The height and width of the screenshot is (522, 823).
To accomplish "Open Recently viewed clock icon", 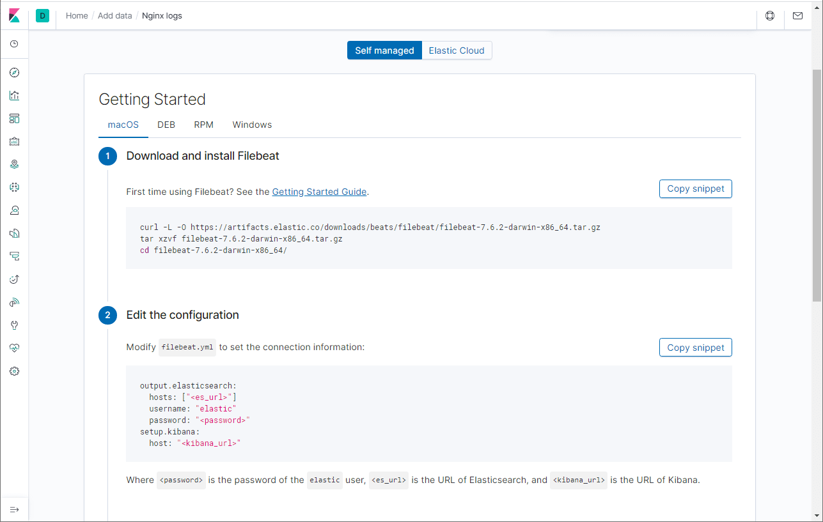I will click(15, 44).
